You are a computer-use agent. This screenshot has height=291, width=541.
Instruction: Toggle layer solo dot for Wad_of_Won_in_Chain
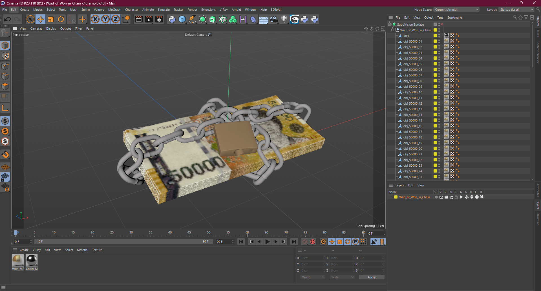[x=436, y=197]
